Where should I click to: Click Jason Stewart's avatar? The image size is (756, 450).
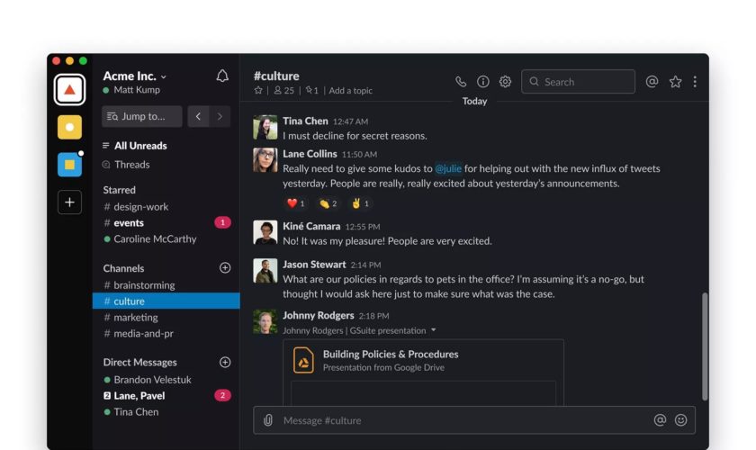(265, 270)
